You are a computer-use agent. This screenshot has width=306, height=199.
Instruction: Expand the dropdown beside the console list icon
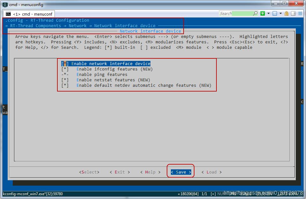[280, 13]
